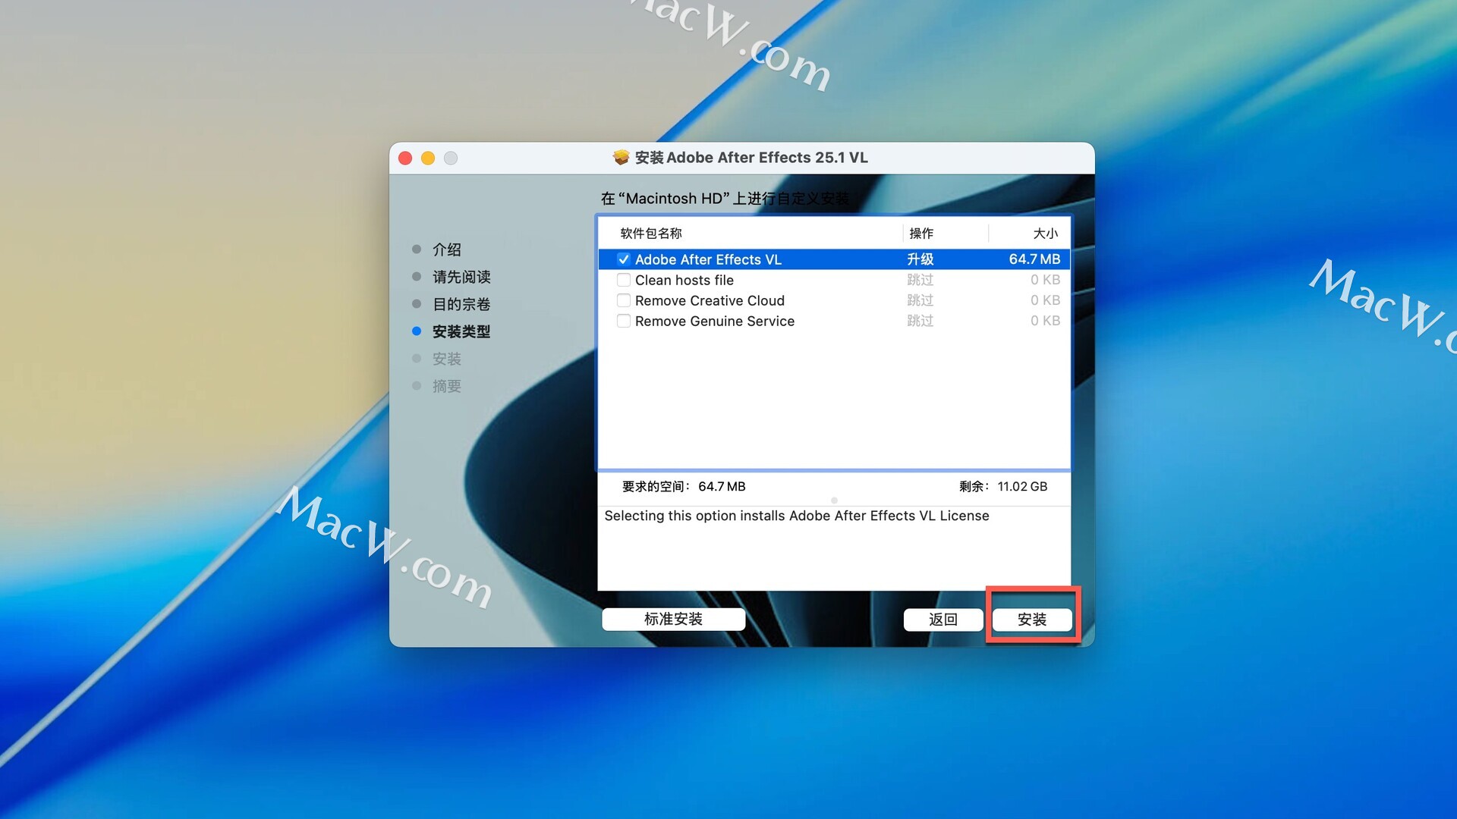Go back with the 返回 button
The width and height of the screenshot is (1457, 819).
pos(943,619)
